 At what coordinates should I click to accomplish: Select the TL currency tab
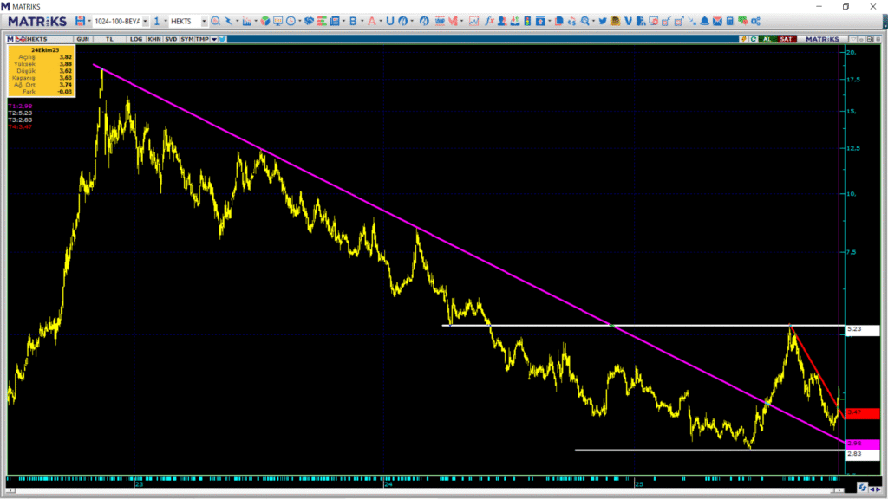pyautogui.click(x=109, y=39)
